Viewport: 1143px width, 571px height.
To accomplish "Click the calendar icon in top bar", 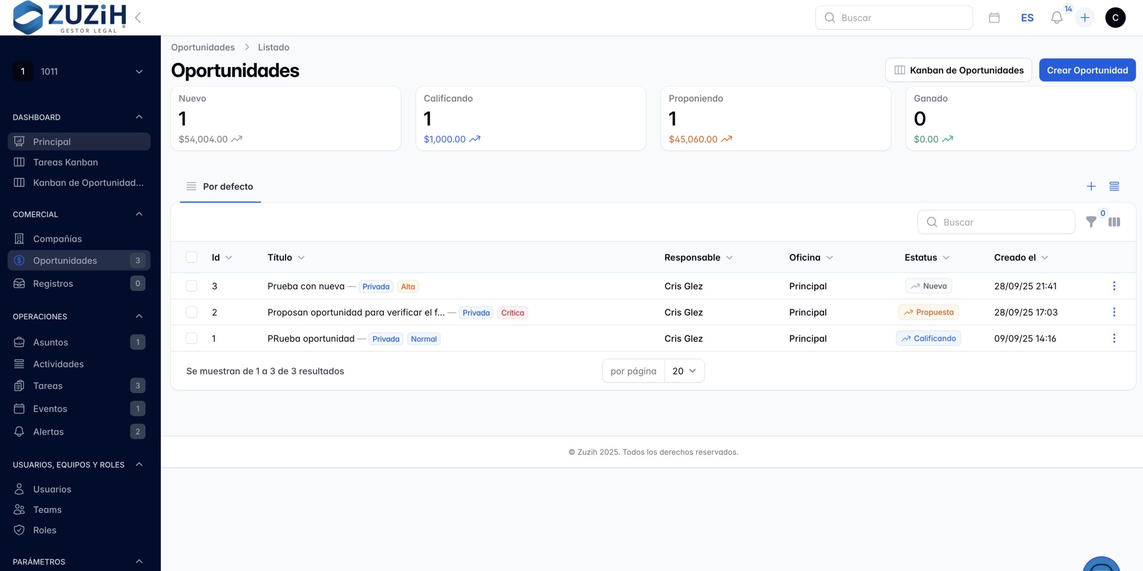I will click(x=994, y=18).
